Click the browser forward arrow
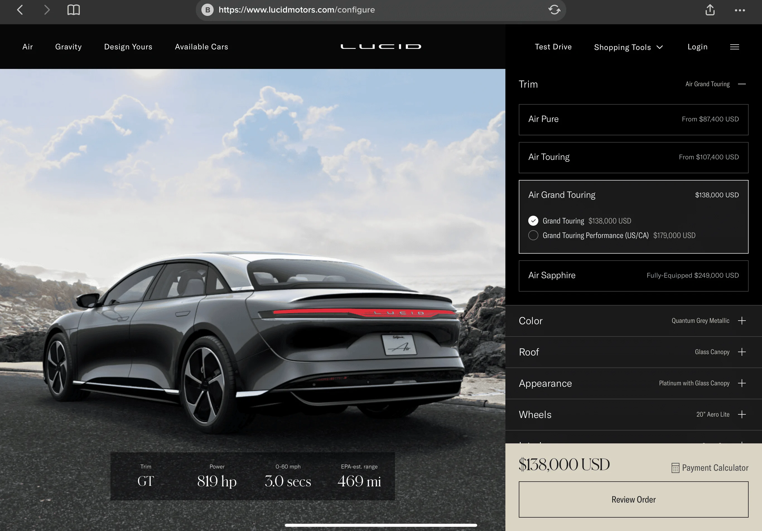Image resolution: width=762 pixels, height=531 pixels. click(x=47, y=10)
